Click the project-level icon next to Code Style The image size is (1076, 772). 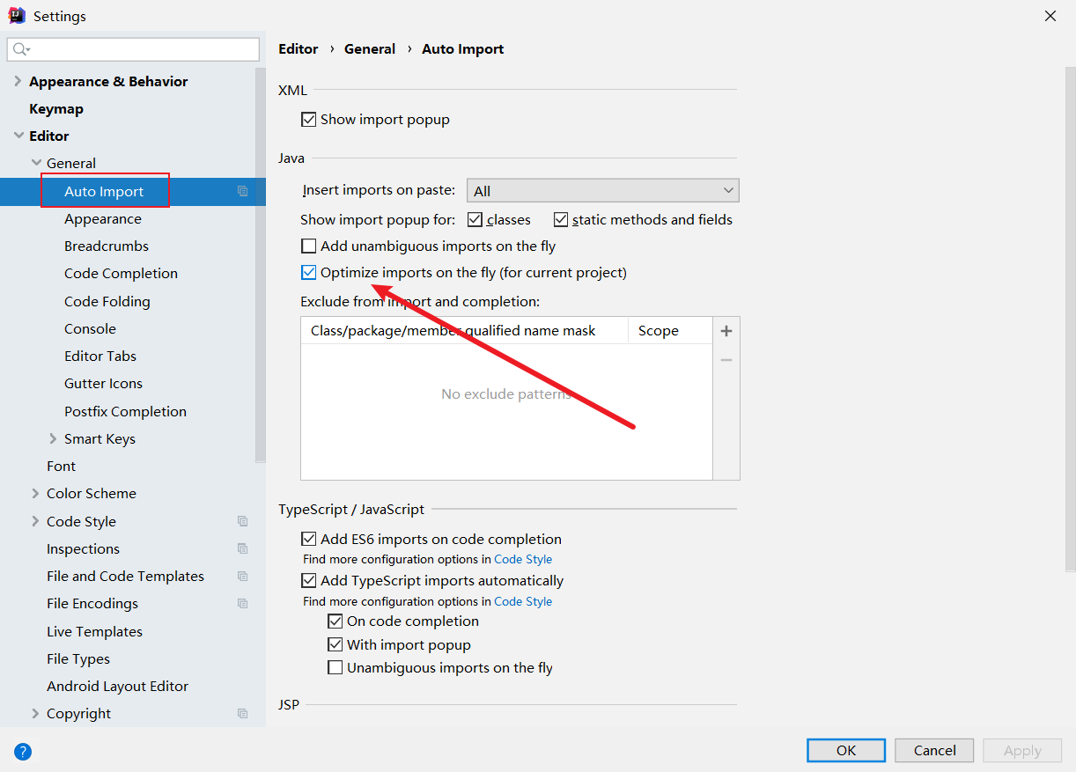[243, 521]
